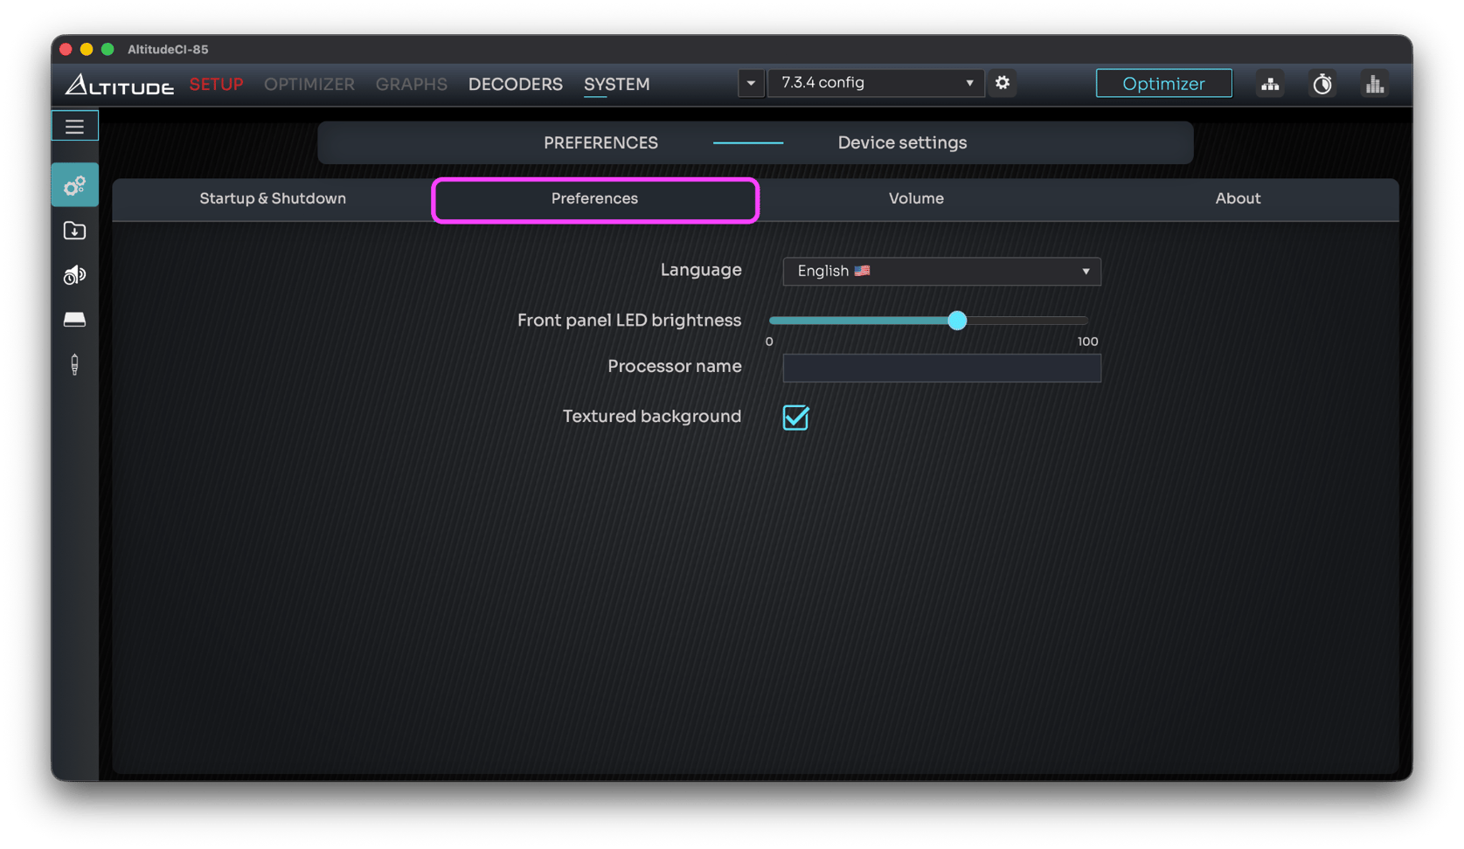Open the network topology icon
Image resolution: width=1464 pixels, height=849 pixels.
coord(1270,84)
